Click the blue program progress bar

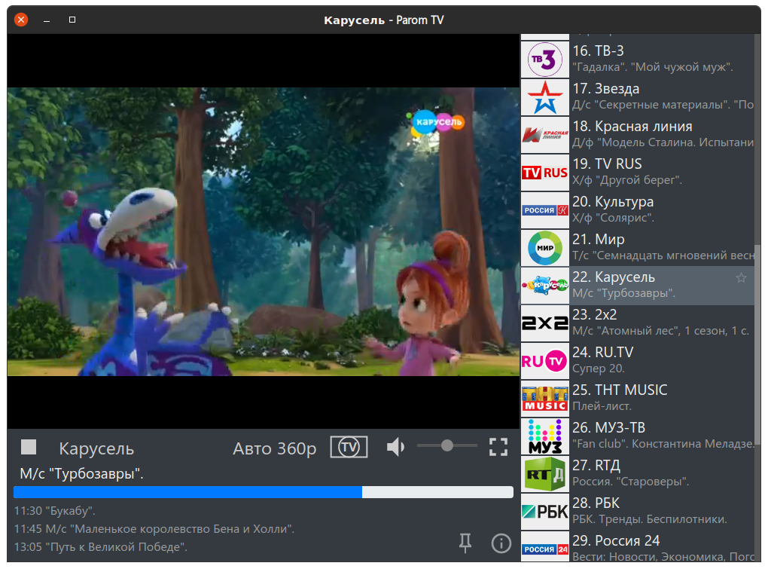pos(264,492)
